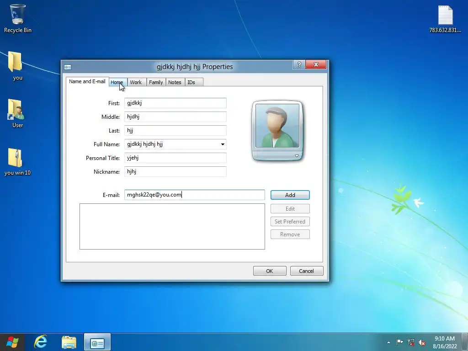The image size is (468, 351).
Task: Click the contact card icon in title bar
Action: (x=68, y=67)
